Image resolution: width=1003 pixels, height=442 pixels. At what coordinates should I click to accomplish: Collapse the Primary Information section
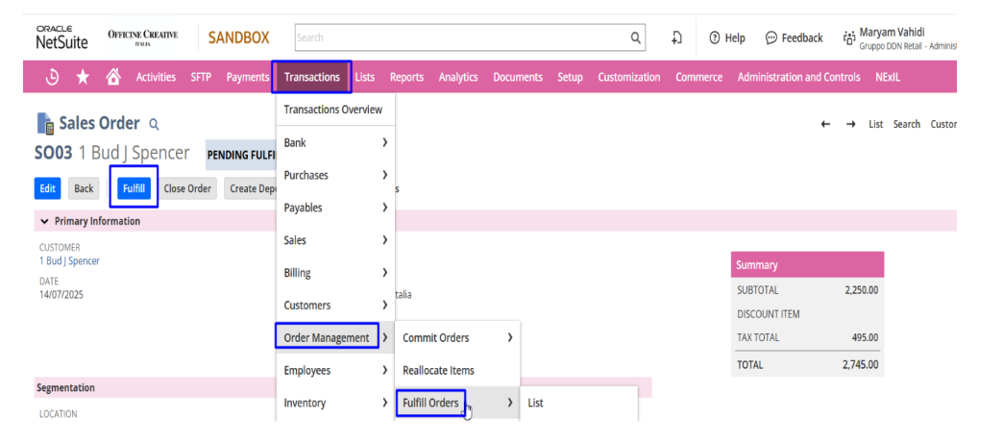pyautogui.click(x=44, y=221)
